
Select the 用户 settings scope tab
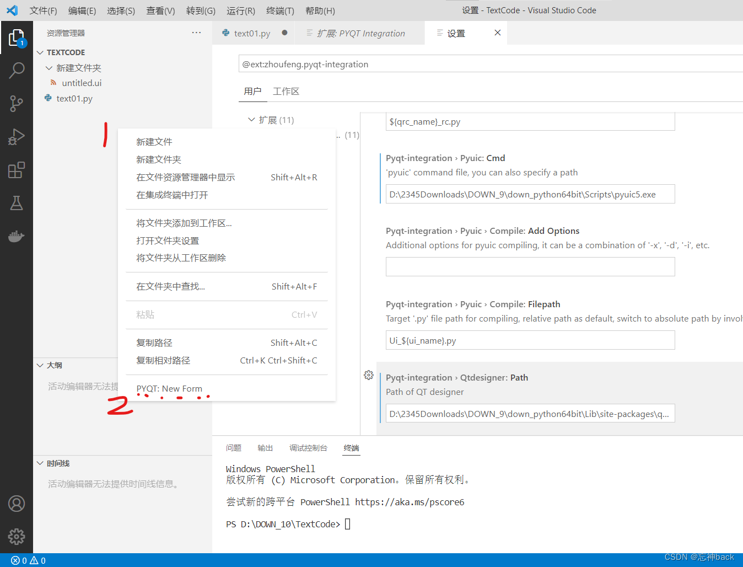coord(252,91)
